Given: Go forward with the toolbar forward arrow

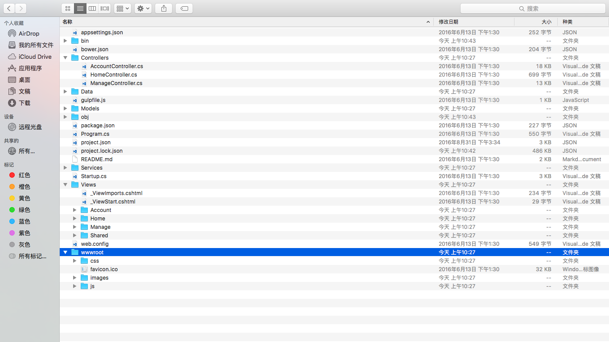Looking at the screenshot, I should pyautogui.click(x=21, y=8).
